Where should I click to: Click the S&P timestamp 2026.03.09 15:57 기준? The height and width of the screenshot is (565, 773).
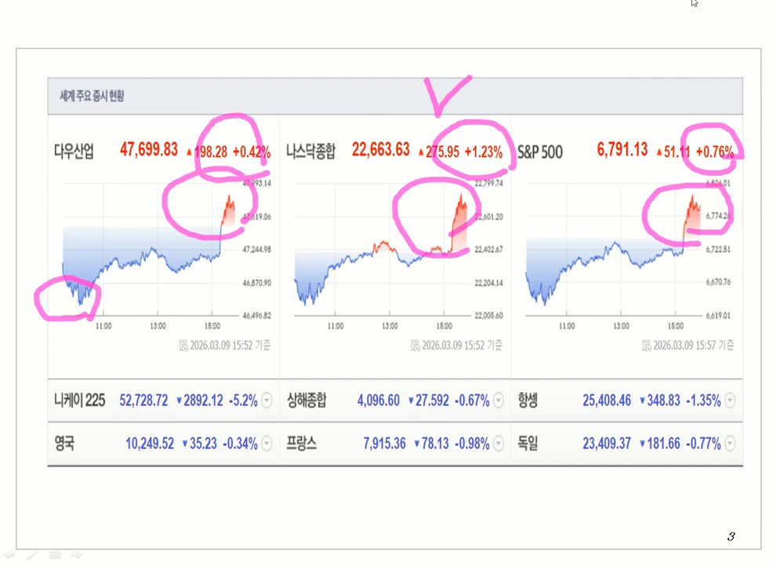[x=694, y=345]
